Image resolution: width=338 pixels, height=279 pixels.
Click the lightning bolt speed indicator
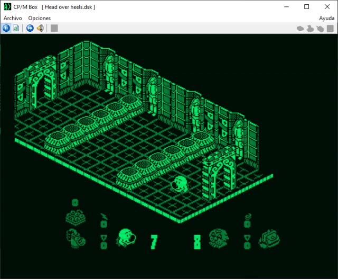pyautogui.click(x=104, y=217)
